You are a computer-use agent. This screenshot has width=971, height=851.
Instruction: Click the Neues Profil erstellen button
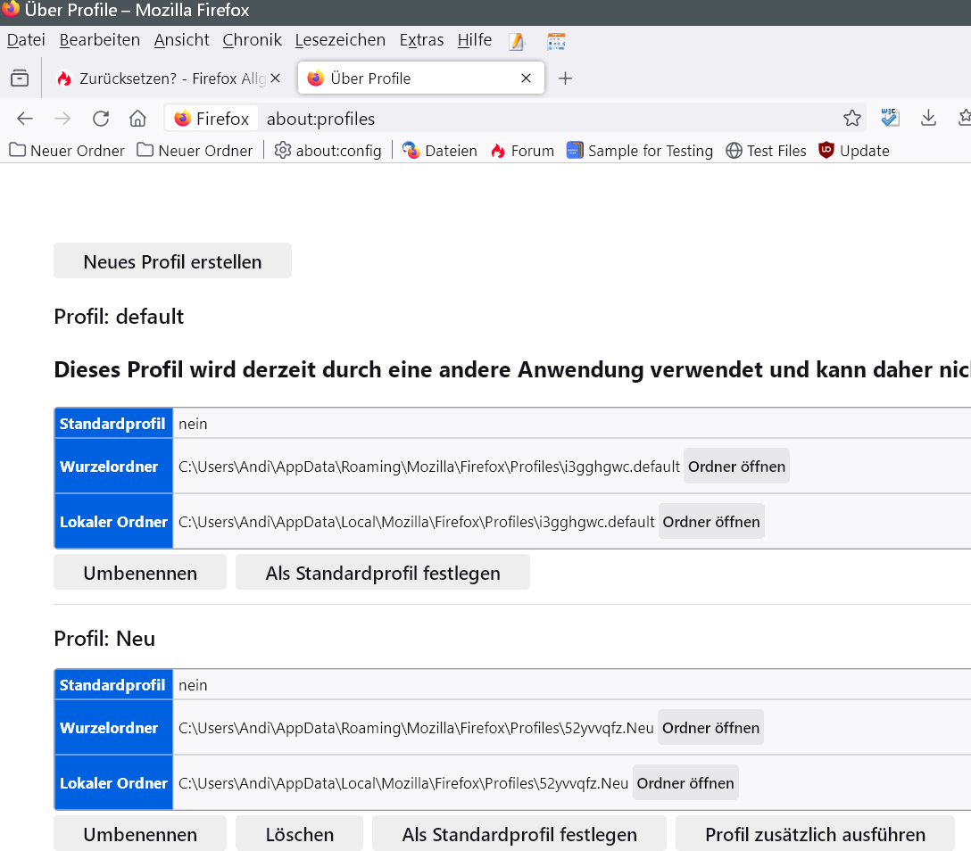(x=172, y=261)
